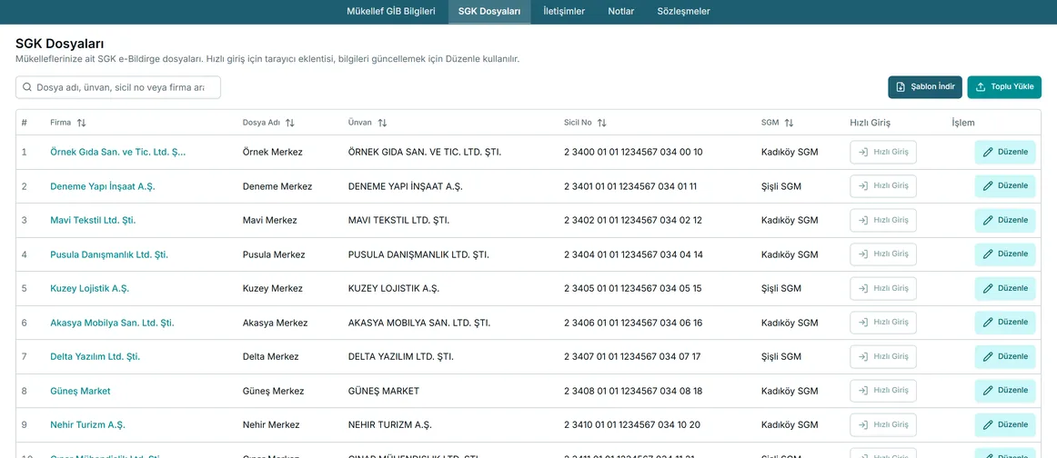Click Şişli SGM in Deneme Yapı row

pos(781,186)
